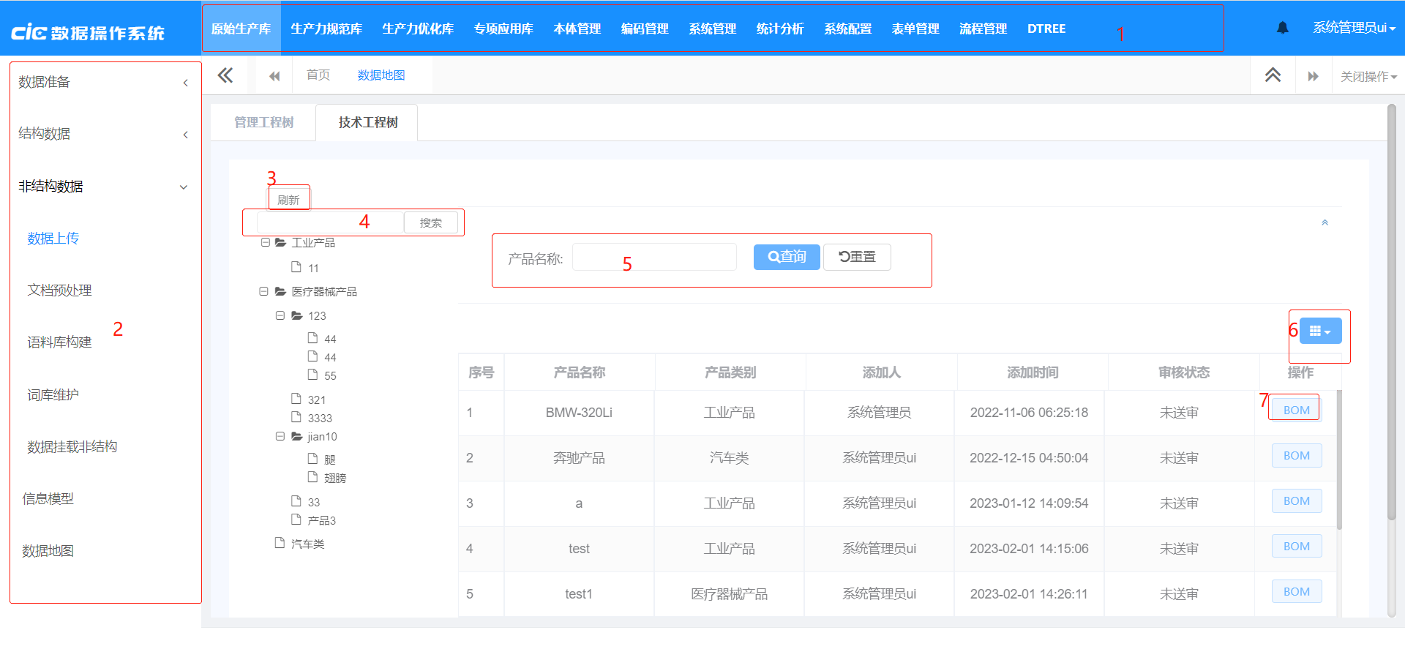
Task: Click the 汽车类 file icon in tree
Action: point(280,543)
